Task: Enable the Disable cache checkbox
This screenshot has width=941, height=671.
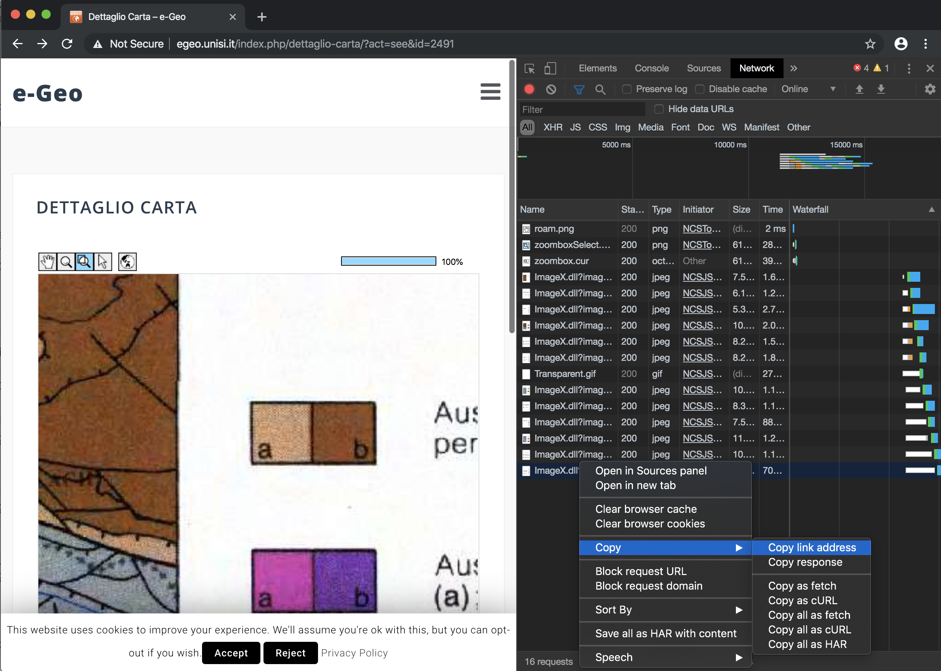Action: [699, 89]
